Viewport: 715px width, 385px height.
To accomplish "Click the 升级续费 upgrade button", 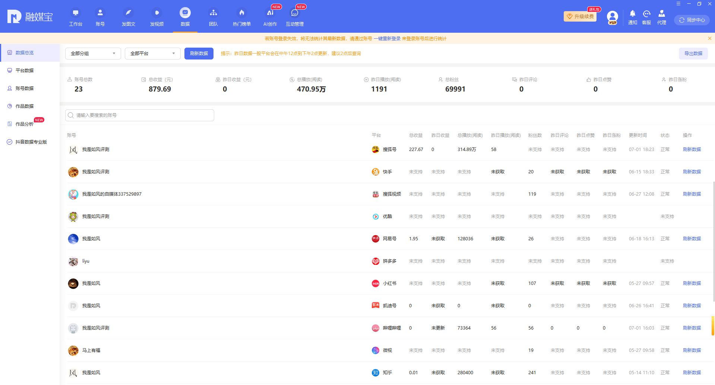I will tap(580, 16).
